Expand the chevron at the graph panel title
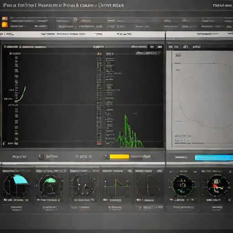 (5, 46)
